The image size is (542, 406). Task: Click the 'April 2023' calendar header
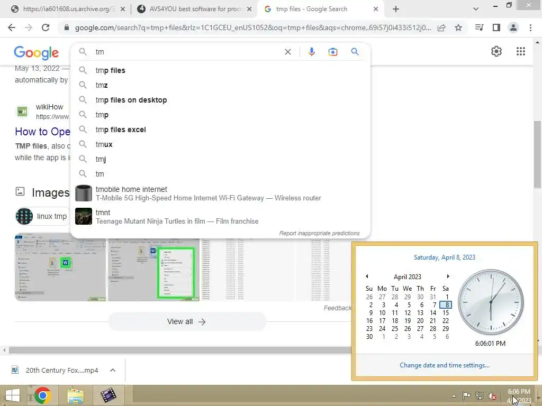click(407, 277)
